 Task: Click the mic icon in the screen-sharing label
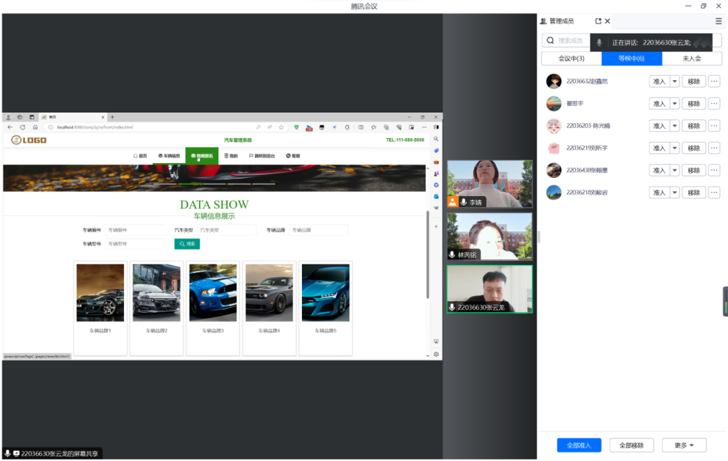7,454
